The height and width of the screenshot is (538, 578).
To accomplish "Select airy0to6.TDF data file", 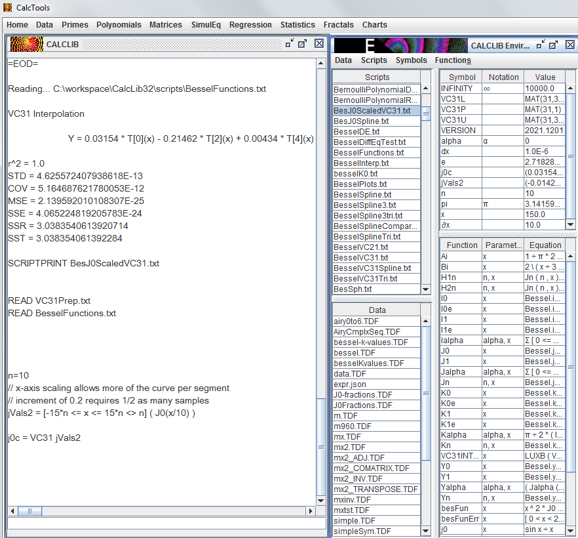I will click(376, 321).
